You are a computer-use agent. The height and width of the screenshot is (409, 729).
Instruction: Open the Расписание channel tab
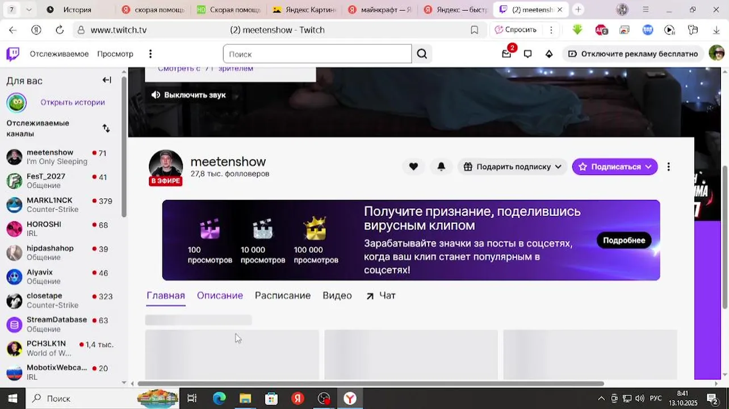tap(283, 295)
